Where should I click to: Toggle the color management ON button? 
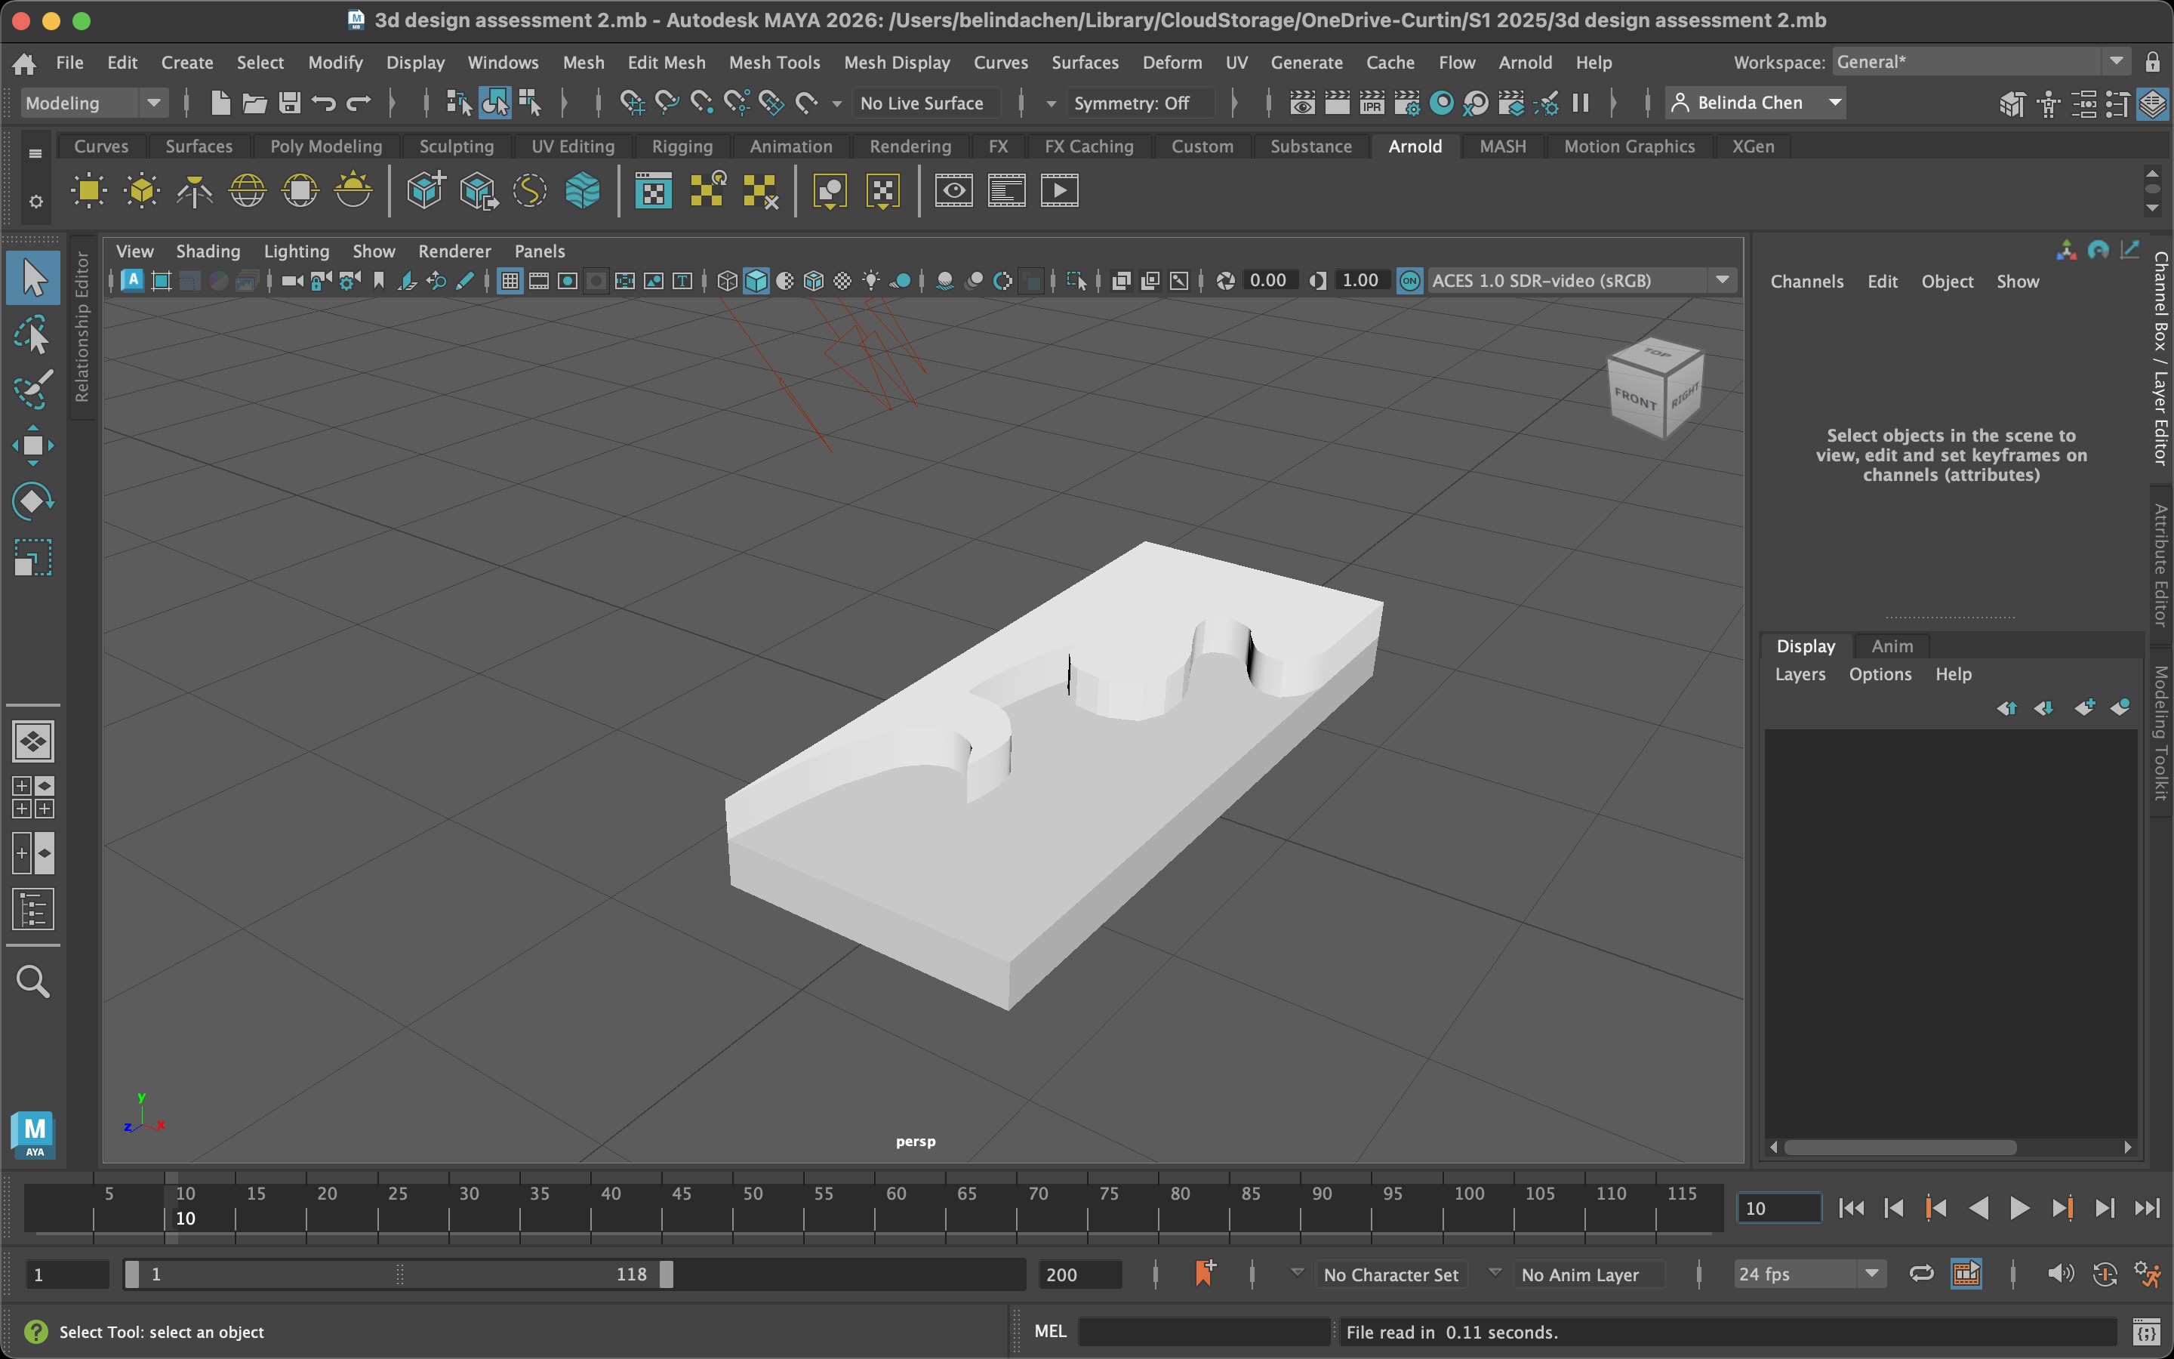coord(1409,282)
